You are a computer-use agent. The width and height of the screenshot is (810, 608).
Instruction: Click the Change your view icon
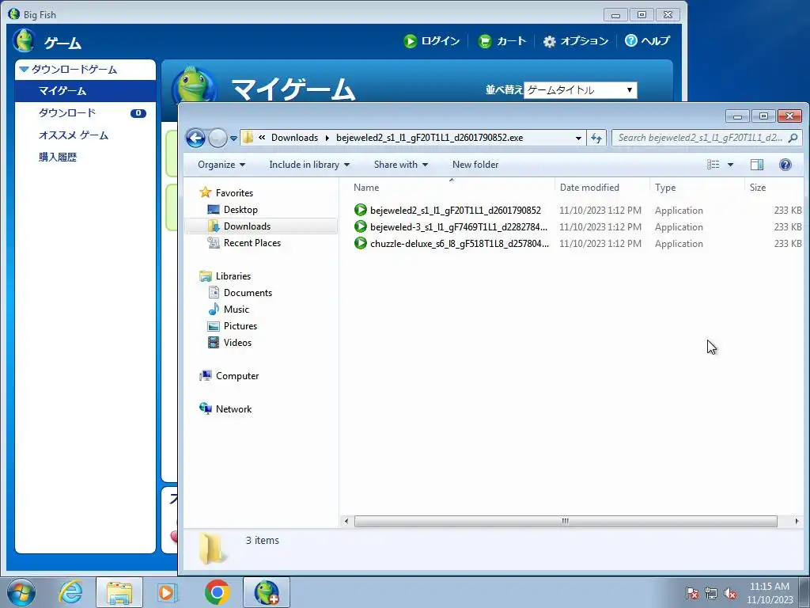[x=713, y=165]
